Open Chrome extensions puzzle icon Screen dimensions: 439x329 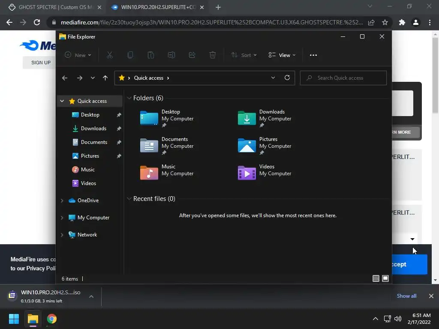402,22
